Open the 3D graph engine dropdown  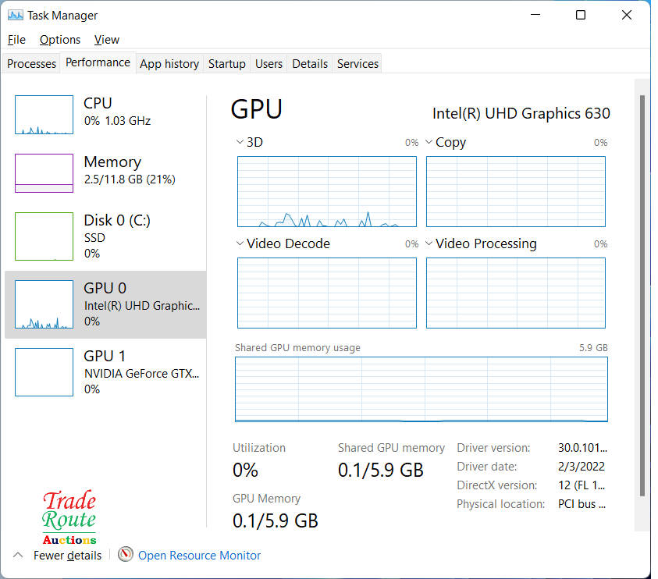click(240, 143)
